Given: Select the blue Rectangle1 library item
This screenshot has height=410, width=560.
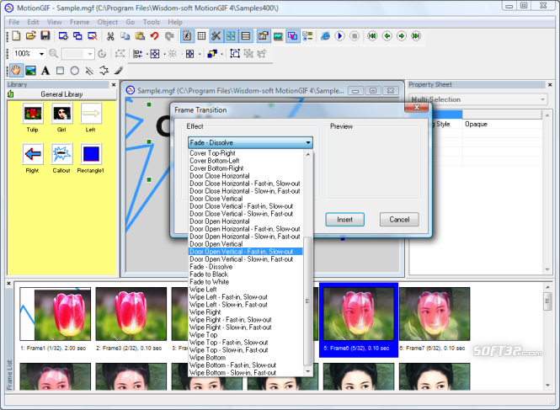Looking at the screenshot, I should 91,158.
